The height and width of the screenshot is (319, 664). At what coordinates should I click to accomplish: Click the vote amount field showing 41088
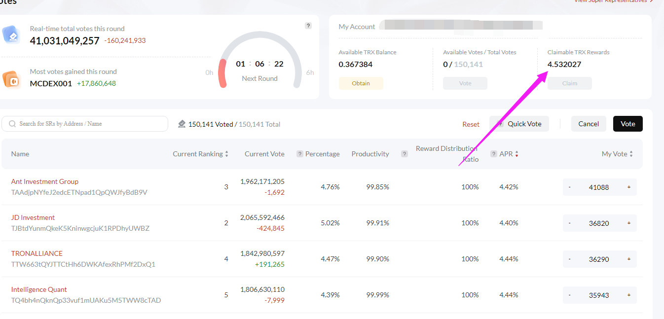tap(599, 187)
